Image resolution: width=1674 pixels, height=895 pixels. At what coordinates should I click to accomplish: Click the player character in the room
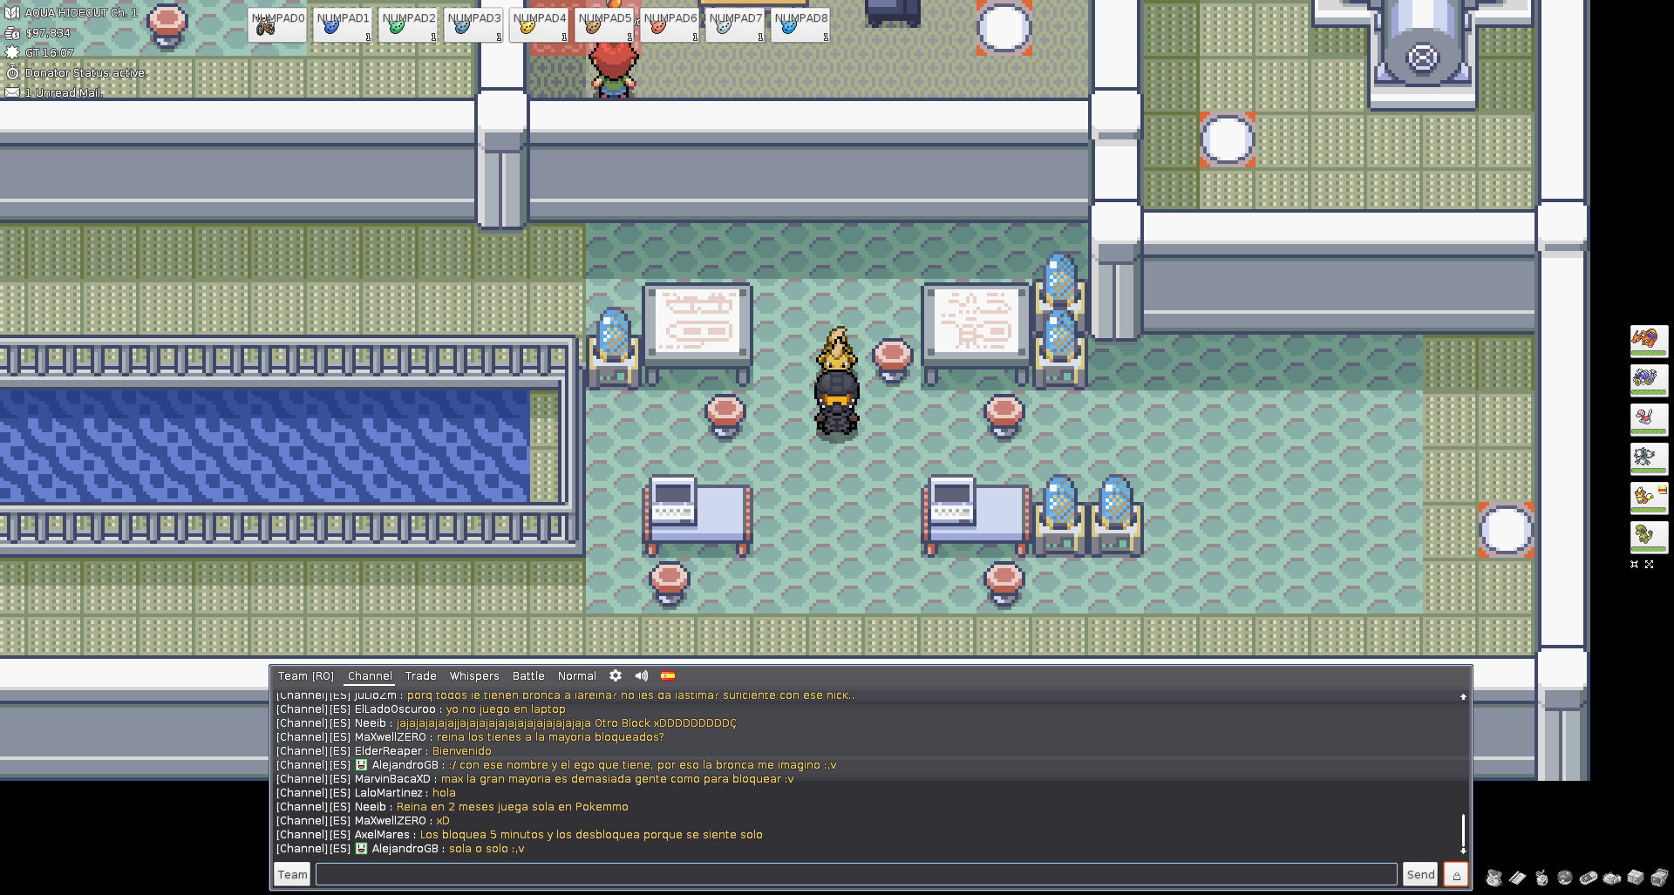837,403
